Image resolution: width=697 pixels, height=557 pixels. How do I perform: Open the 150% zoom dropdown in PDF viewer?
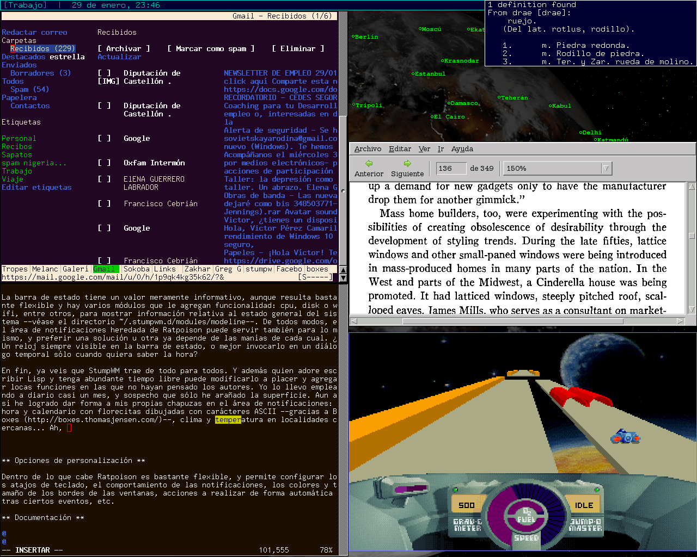(606, 169)
